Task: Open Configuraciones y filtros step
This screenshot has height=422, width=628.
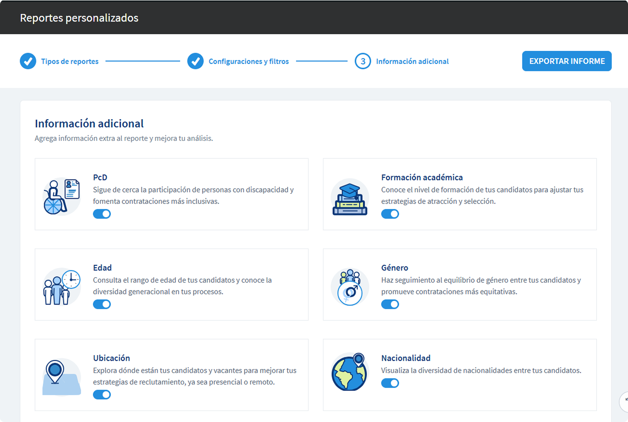Action: point(248,61)
